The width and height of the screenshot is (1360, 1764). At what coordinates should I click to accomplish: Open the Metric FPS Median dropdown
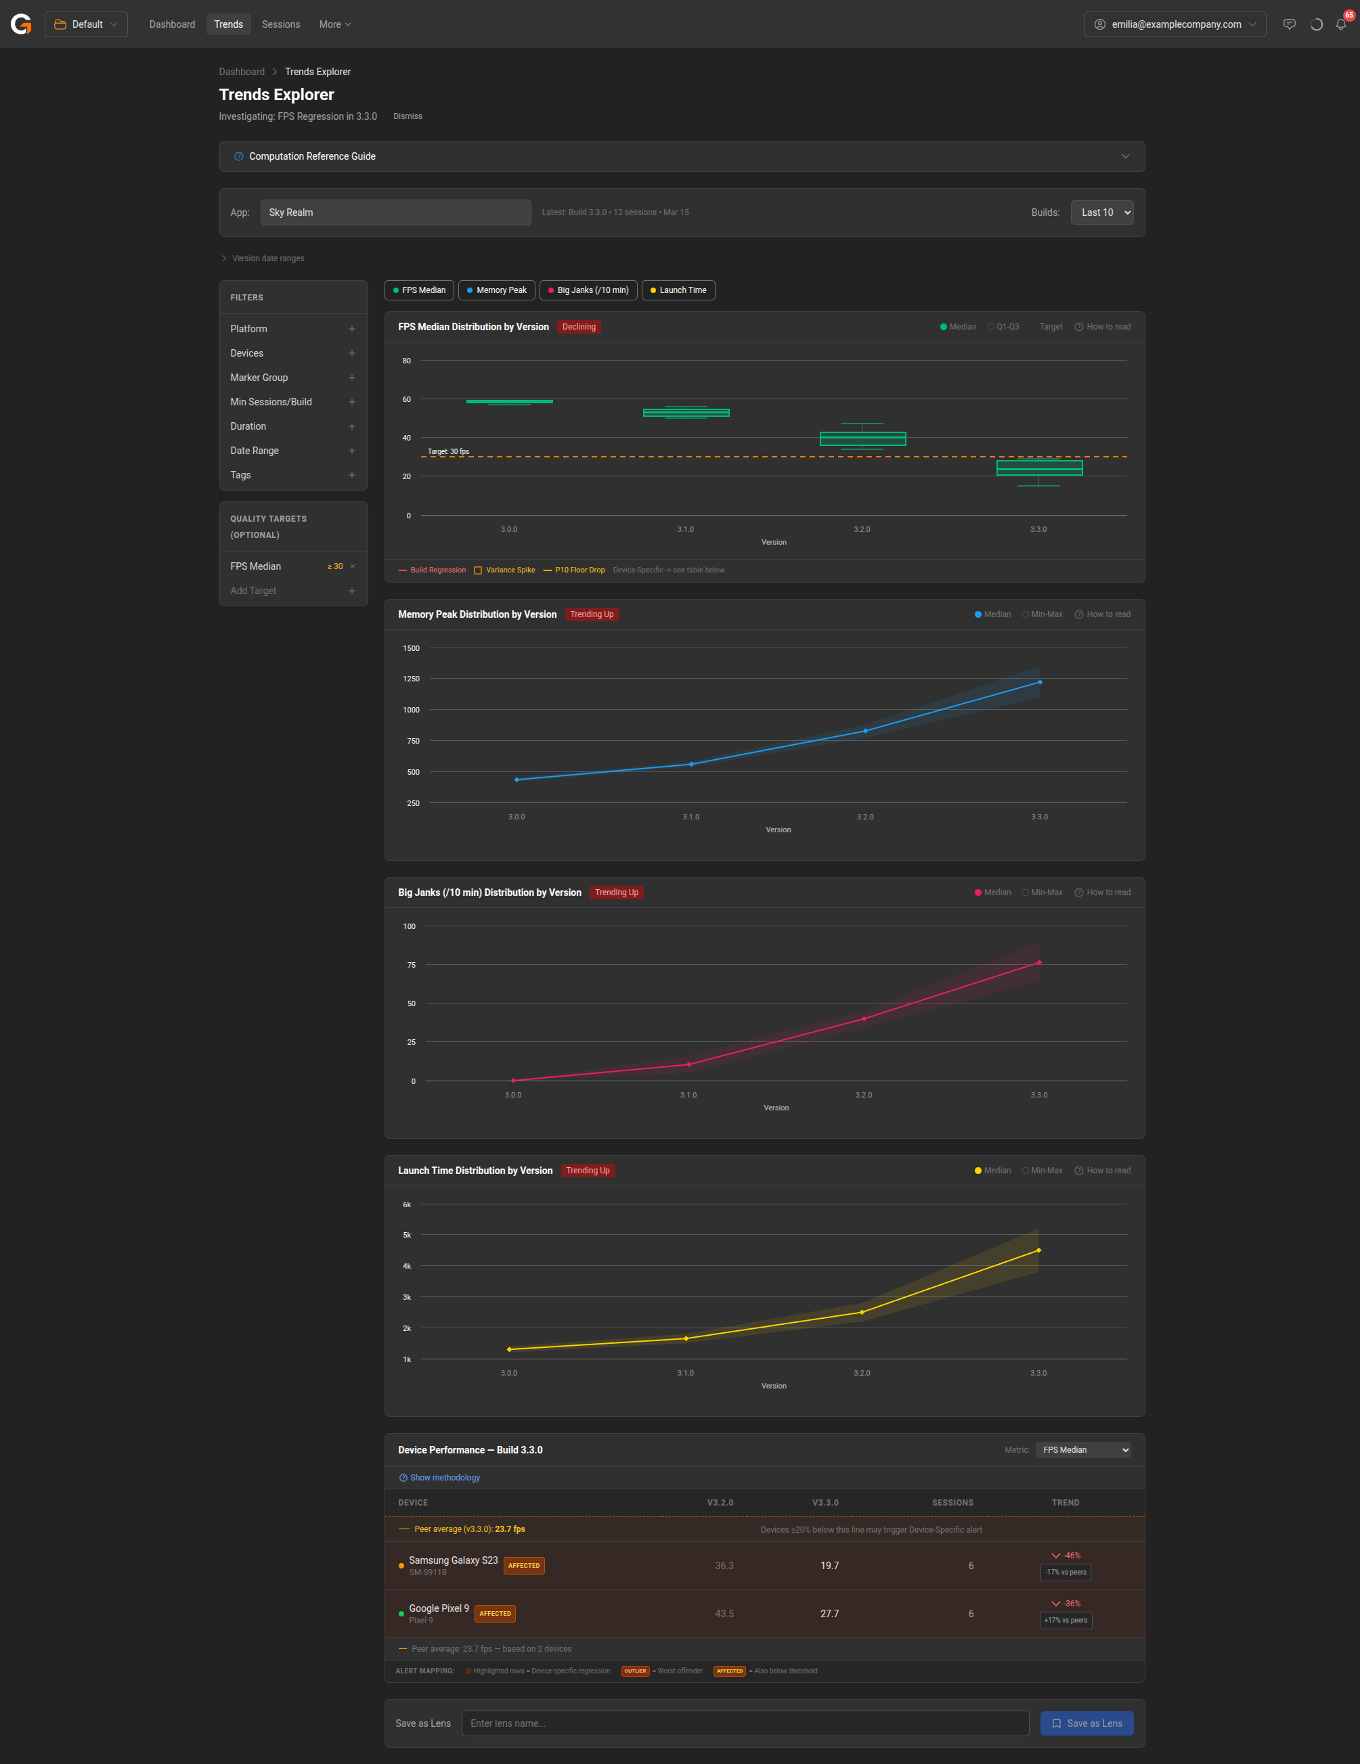1082,1450
